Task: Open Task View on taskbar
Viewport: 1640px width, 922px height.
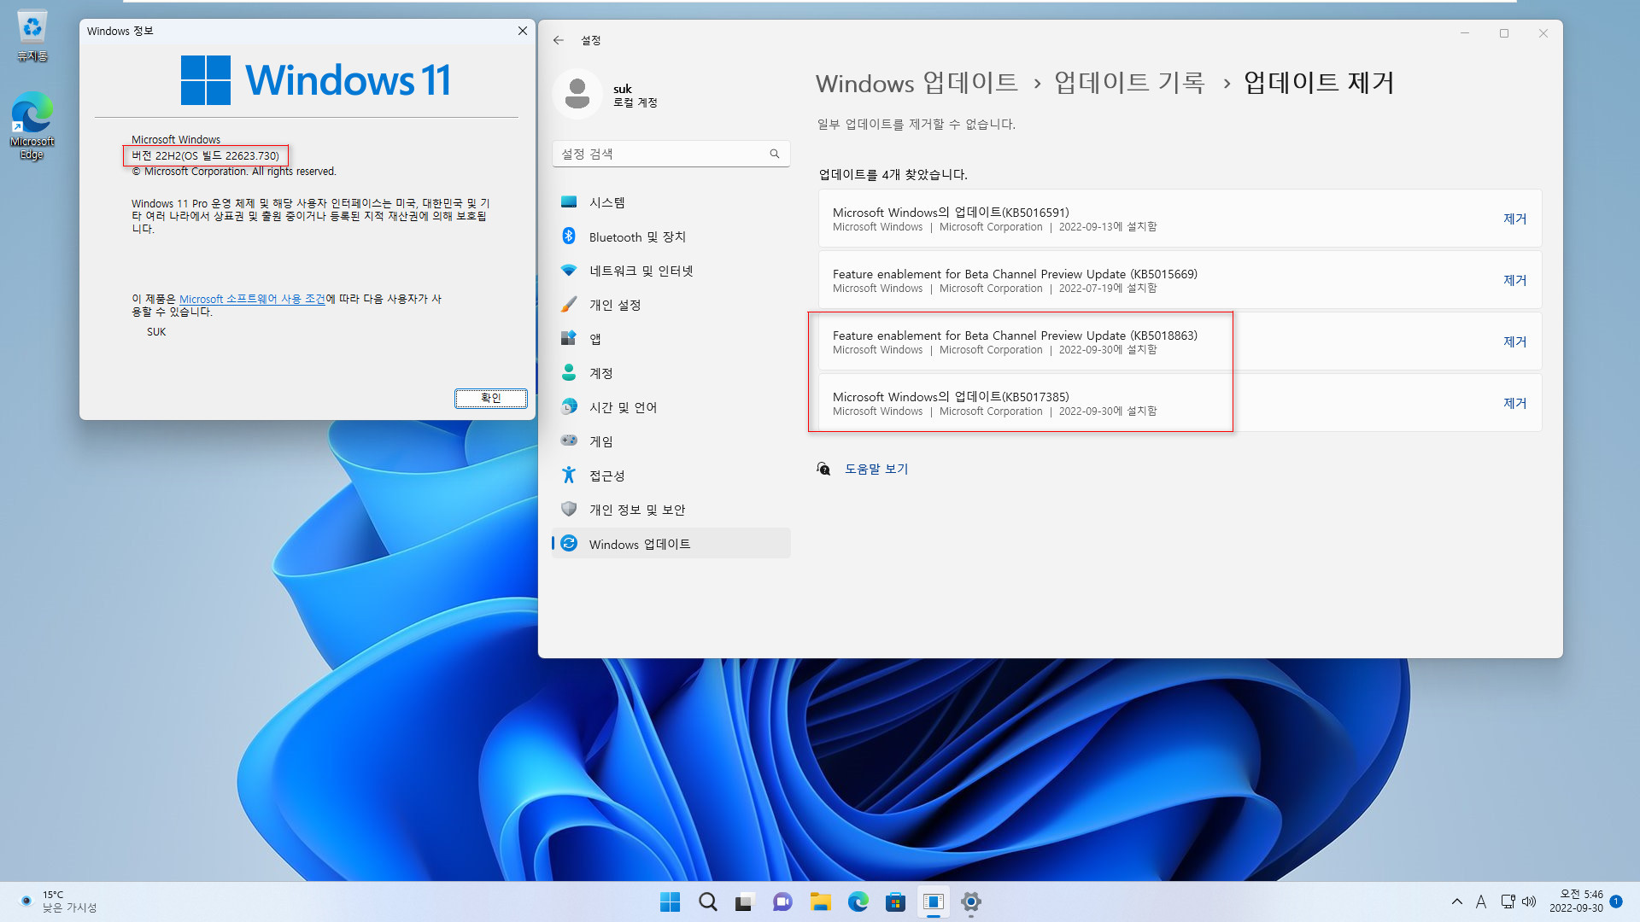Action: coord(745,902)
